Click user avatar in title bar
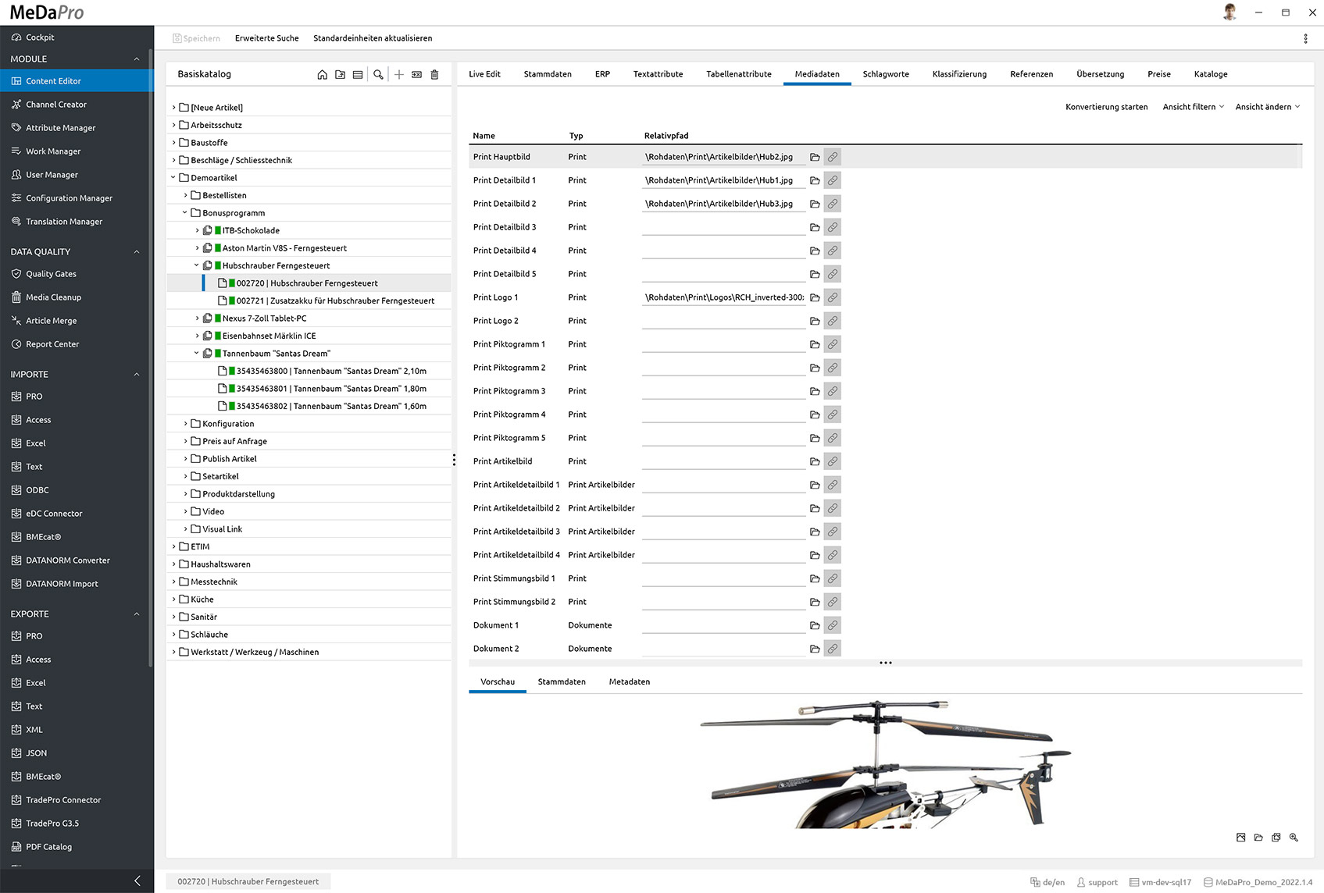The width and height of the screenshot is (1324, 893). pos(1229,12)
